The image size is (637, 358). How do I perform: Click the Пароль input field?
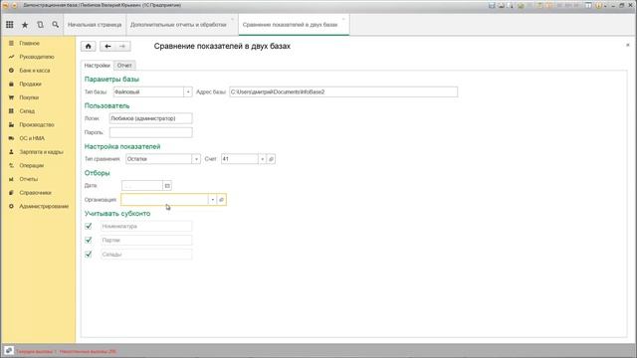(150, 132)
